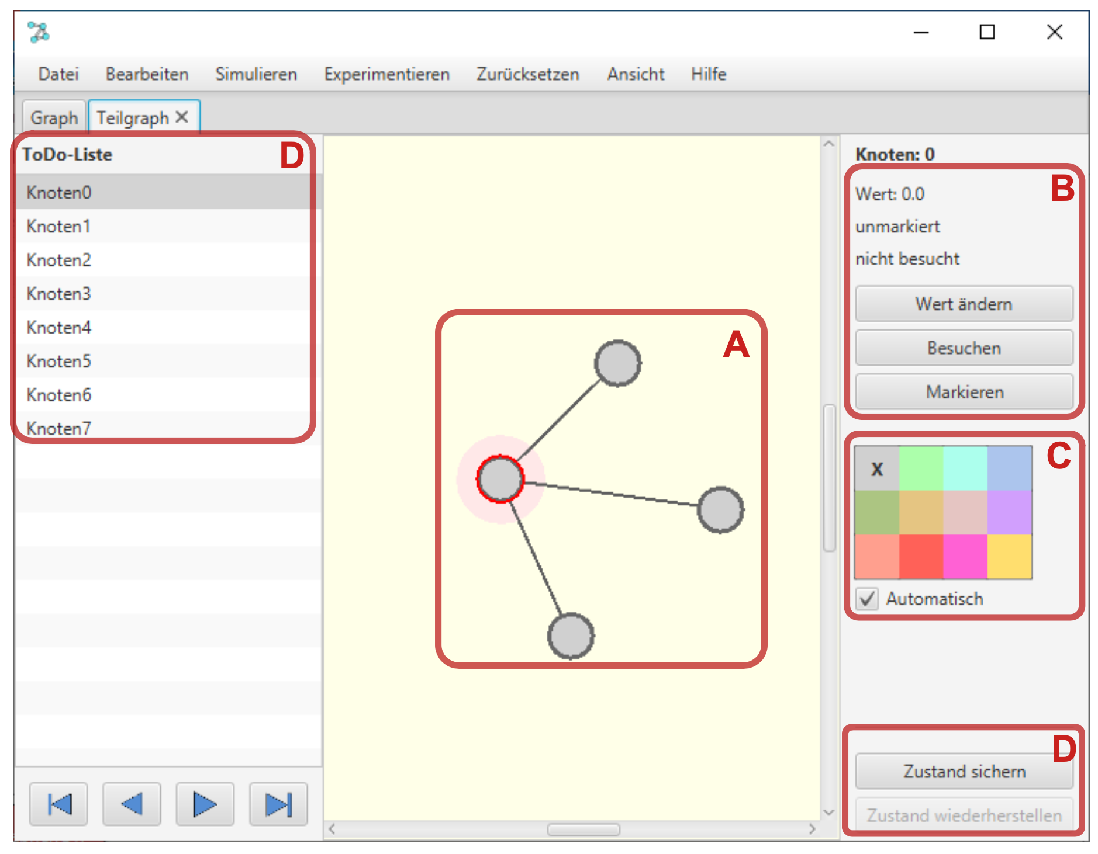The height and width of the screenshot is (854, 1098).
Task: Uncheck the Automatisch checkbox
Action: click(867, 599)
